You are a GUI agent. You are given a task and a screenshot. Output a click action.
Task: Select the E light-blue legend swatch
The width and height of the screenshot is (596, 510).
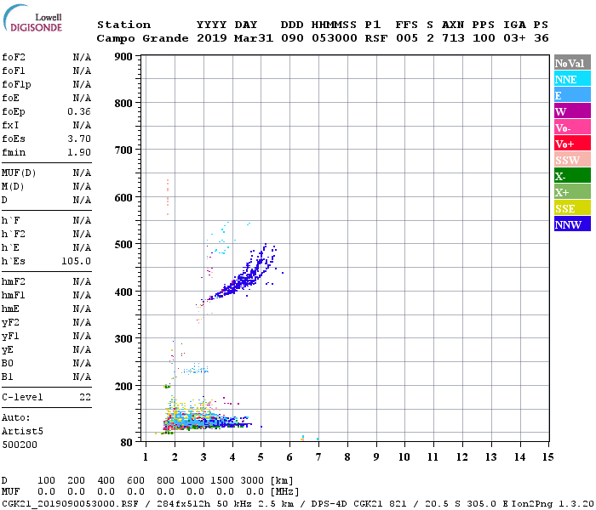572,95
